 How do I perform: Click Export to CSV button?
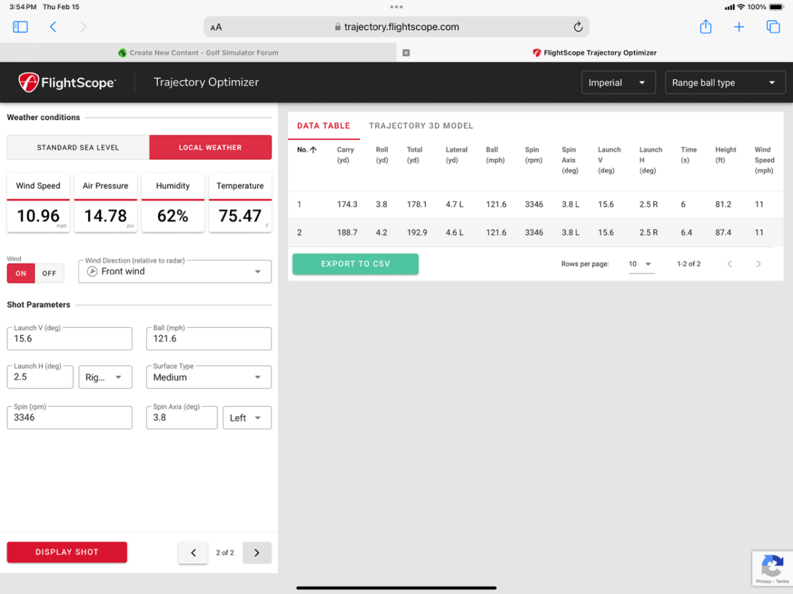pyautogui.click(x=356, y=264)
